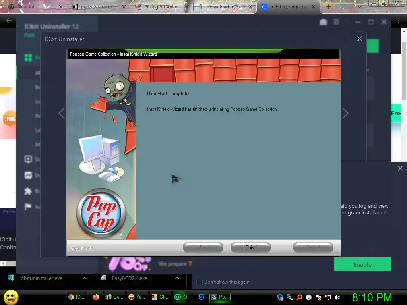Click the network tray icon

pyautogui.click(x=328, y=297)
